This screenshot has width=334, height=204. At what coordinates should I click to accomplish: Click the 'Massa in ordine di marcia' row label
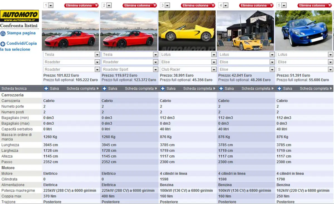(x=17, y=137)
